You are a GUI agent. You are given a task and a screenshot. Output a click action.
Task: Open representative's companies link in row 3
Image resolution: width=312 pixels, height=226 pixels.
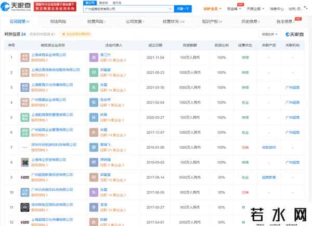click(x=113, y=90)
